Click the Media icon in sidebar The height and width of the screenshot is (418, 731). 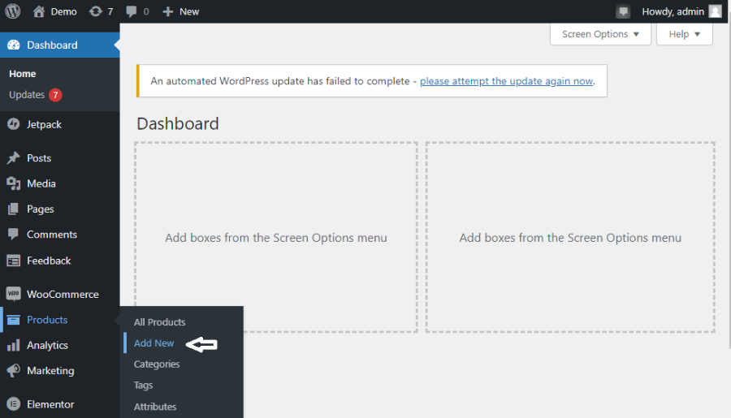point(14,183)
